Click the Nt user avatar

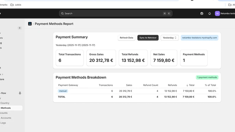point(217,13)
